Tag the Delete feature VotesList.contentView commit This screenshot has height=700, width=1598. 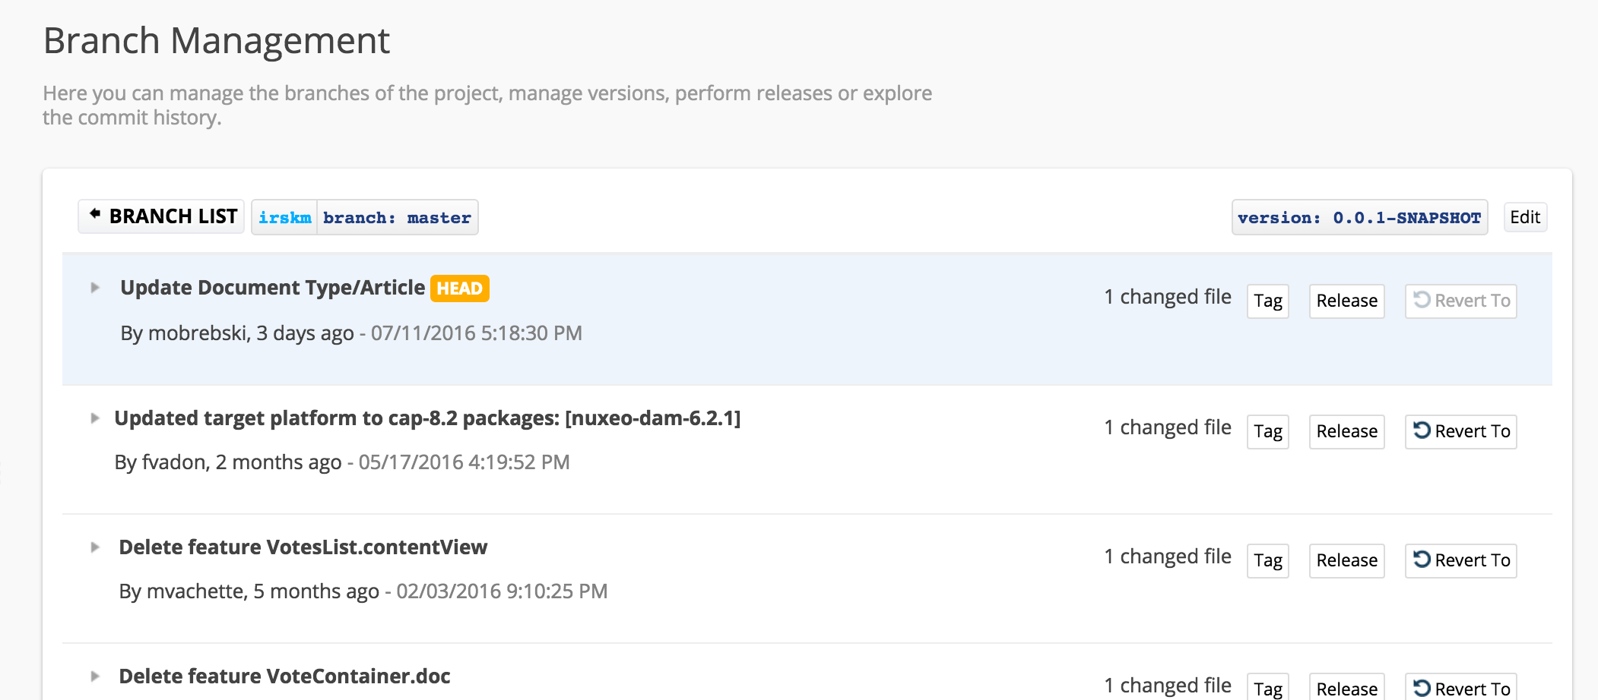(x=1268, y=560)
